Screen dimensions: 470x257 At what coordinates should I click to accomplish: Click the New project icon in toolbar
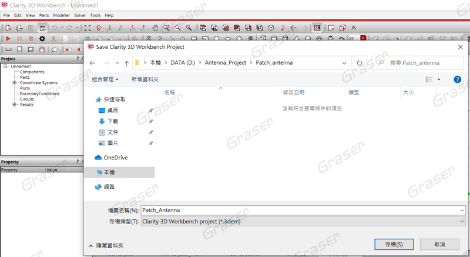pos(8,28)
